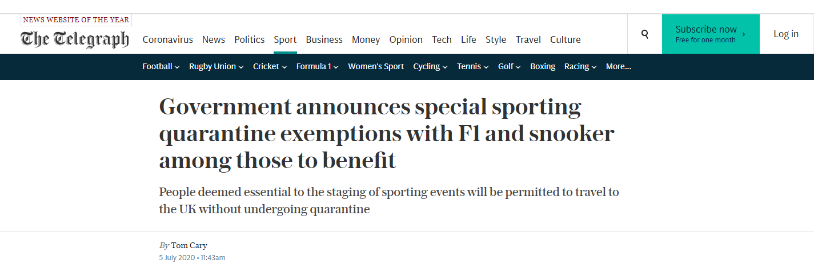Switch to the Politics section
The image size is (814, 271).
click(250, 39)
